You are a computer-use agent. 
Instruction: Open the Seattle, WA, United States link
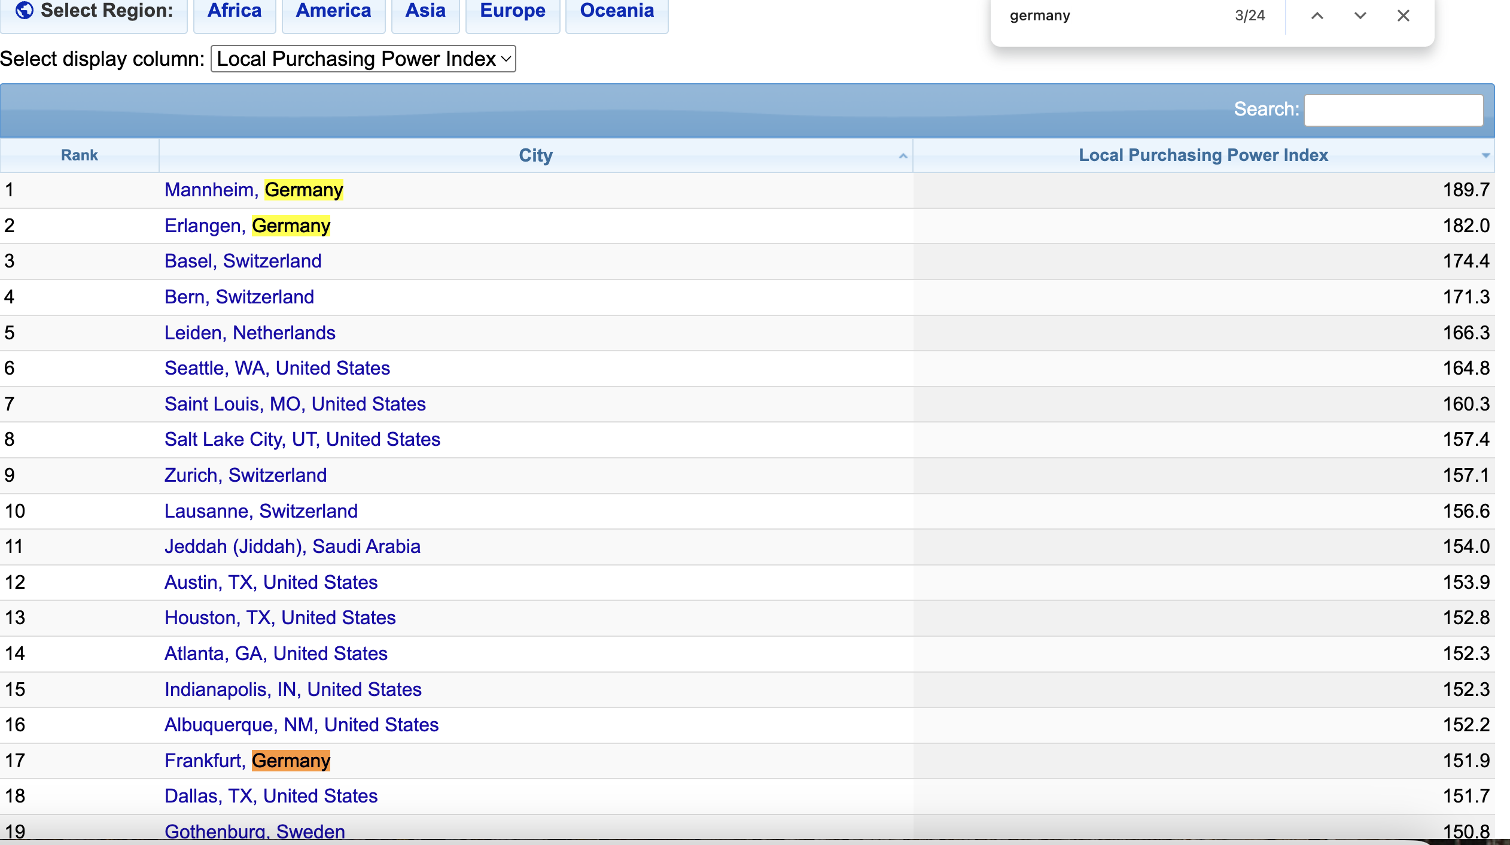pyautogui.click(x=277, y=369)
